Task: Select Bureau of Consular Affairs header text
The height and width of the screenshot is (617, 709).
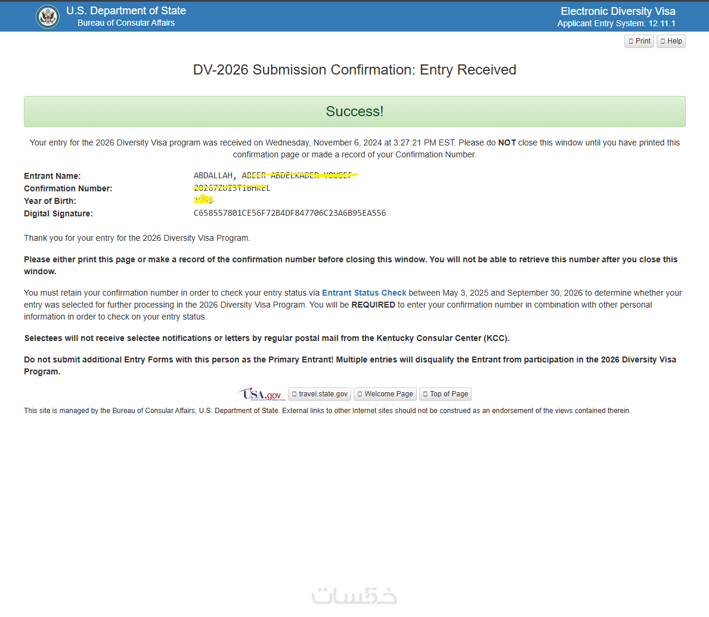Action: [x=126, y=23]
